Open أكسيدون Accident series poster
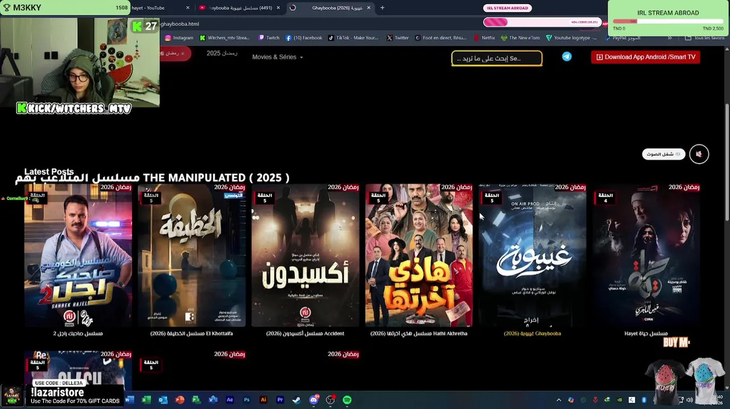The width and height of the screenshot is (730, 409). (306, 255)
